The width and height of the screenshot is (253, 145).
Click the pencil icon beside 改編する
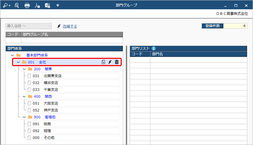(x=59, y=26)
